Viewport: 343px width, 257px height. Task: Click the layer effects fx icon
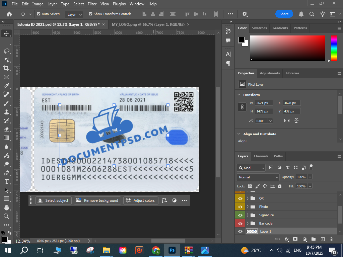pos(286,239)
